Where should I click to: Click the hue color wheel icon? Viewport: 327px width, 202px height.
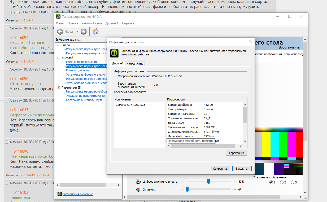click(x=138, y=190)
